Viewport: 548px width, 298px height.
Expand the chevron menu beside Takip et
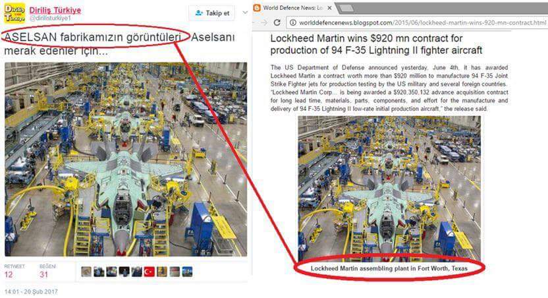coord(245,13)
